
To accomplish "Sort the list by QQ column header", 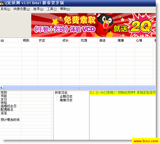I will (x=11, y=40).
